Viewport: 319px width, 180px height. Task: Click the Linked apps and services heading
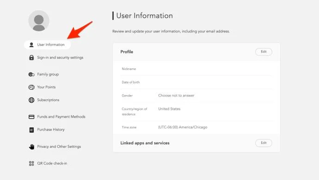pos(145,143)
